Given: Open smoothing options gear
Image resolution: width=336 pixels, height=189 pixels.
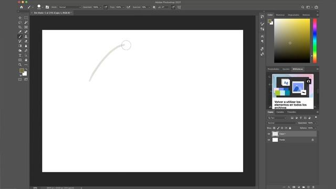Looking at the screenshot, I should (154, 7).
